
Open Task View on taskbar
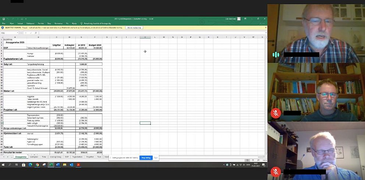(17, 165)
